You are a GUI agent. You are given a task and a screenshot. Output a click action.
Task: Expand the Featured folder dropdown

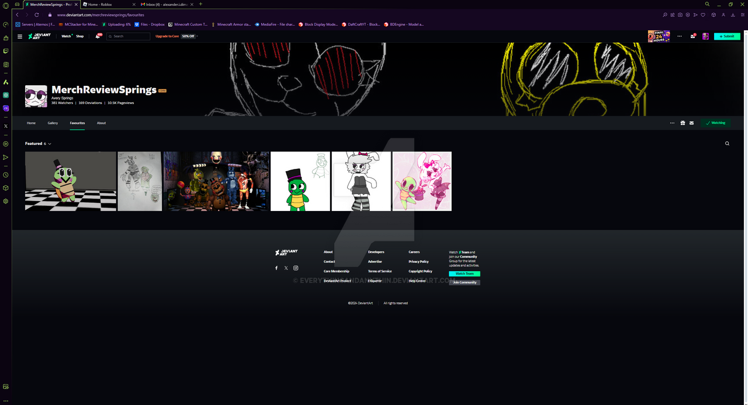tap(50, 144)
